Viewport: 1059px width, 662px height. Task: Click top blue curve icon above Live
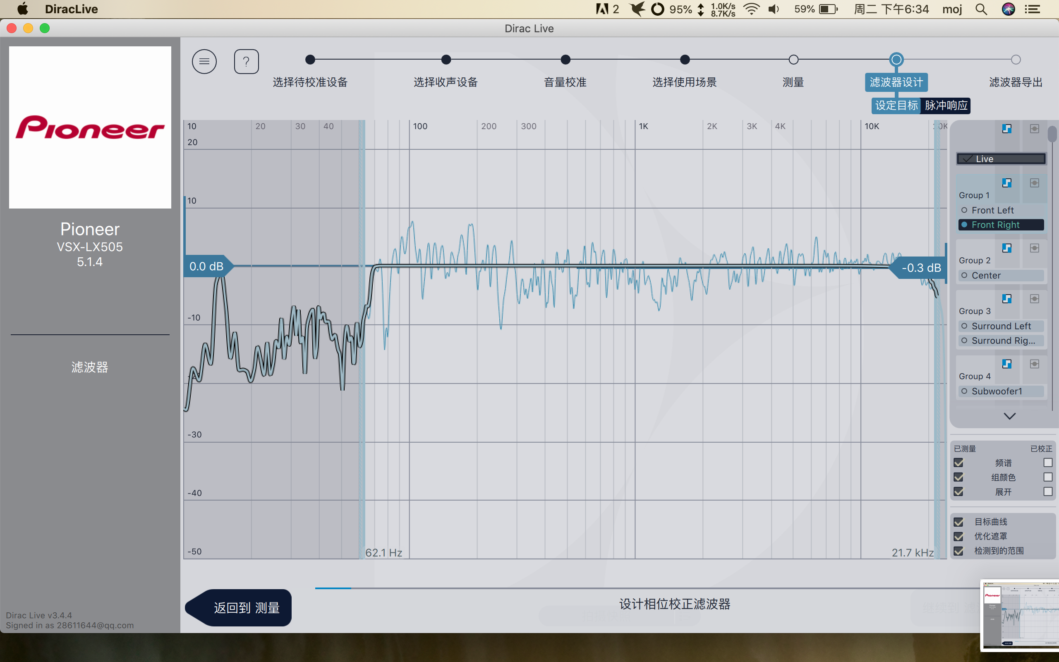pos(1006,128)
